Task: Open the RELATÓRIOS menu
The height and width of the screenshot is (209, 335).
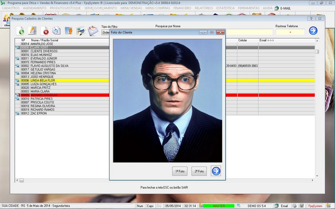Action: [204, 8]
